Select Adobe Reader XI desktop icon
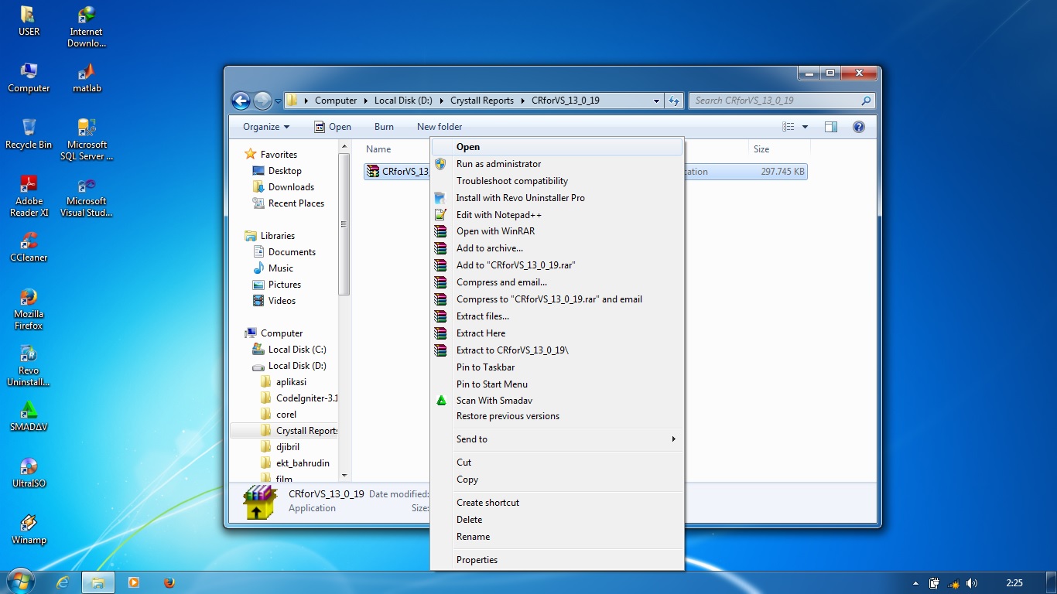This screenshot has width=1057, height=594. [29, 196]
